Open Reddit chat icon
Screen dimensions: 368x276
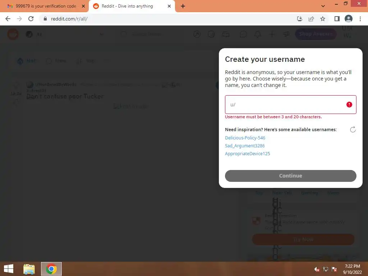coord(243,34)
